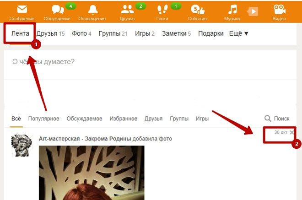
Task: Open the Музыка note icon
Action: point(232,10)
